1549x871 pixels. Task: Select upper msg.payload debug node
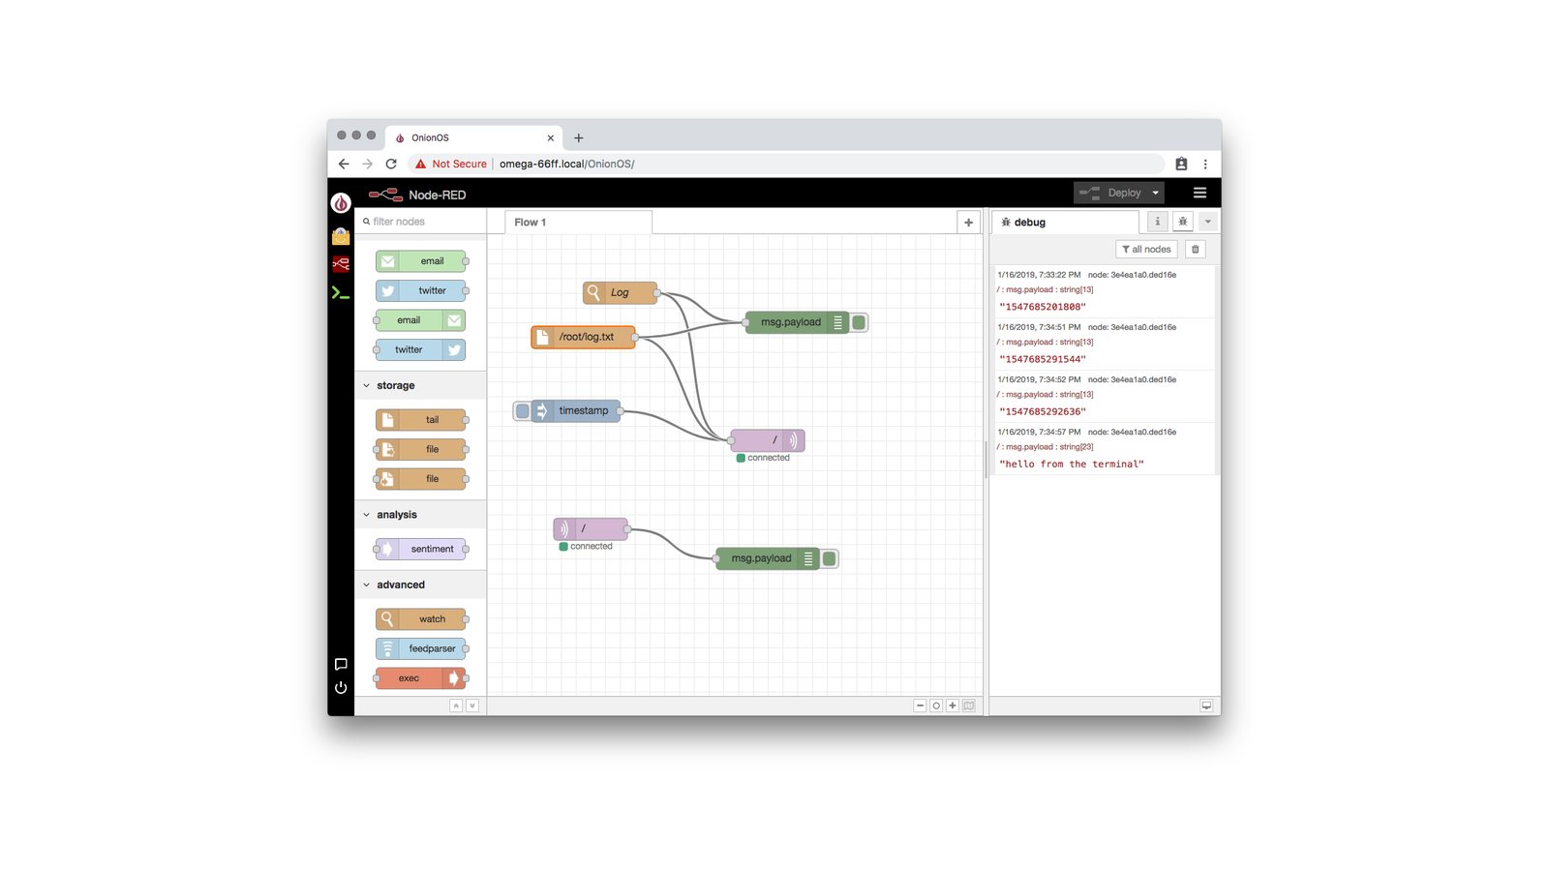click(x=797, y=322)
